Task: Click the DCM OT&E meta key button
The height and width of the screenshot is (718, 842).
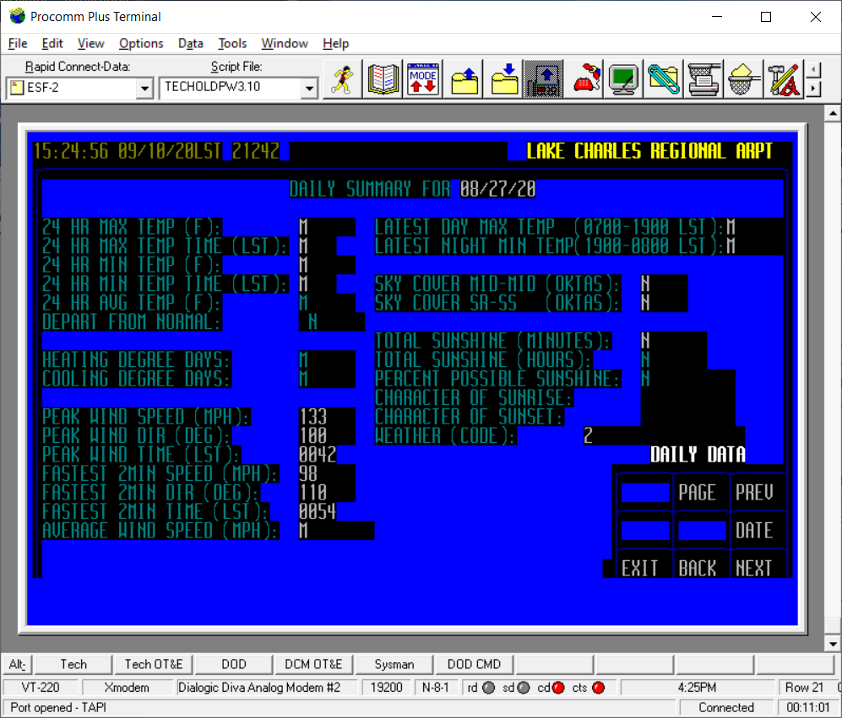Action: (313, 664)
